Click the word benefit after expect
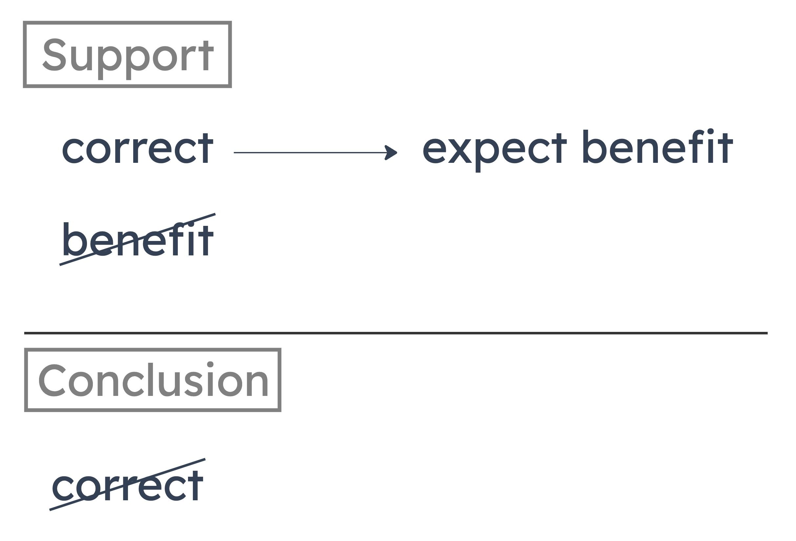This screenshot has width=796, height=541. click(658, 147)
